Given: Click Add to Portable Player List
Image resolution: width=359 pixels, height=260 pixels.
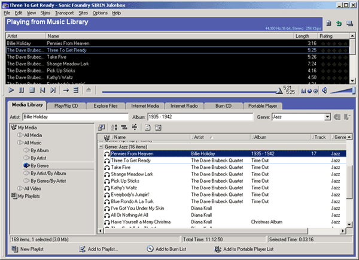Looking at the screenshot, I should 244,249.
